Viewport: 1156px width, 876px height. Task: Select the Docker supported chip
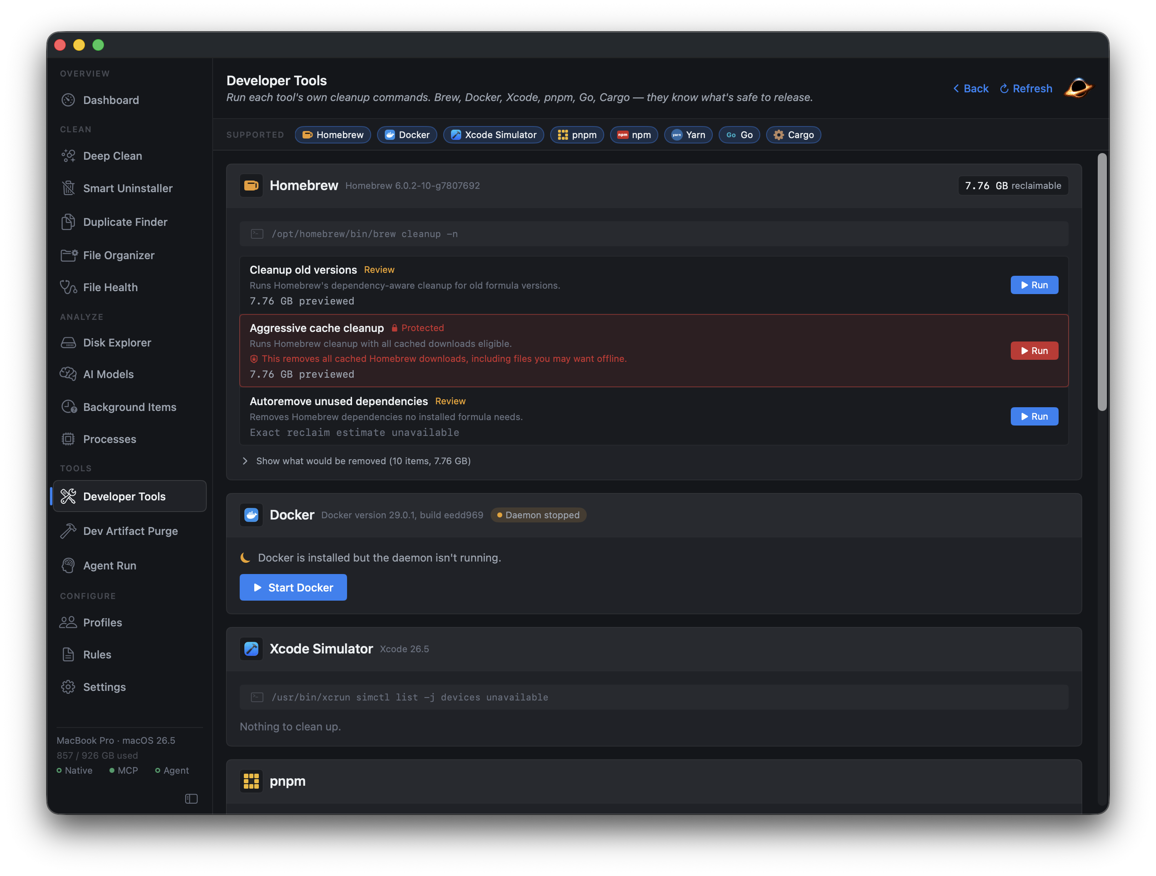(x=407, y=135)
